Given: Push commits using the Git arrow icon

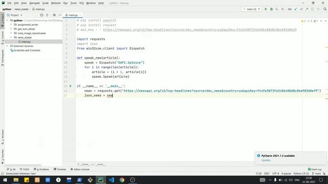Looking at the screenshot, I should (x=306, y=9).
